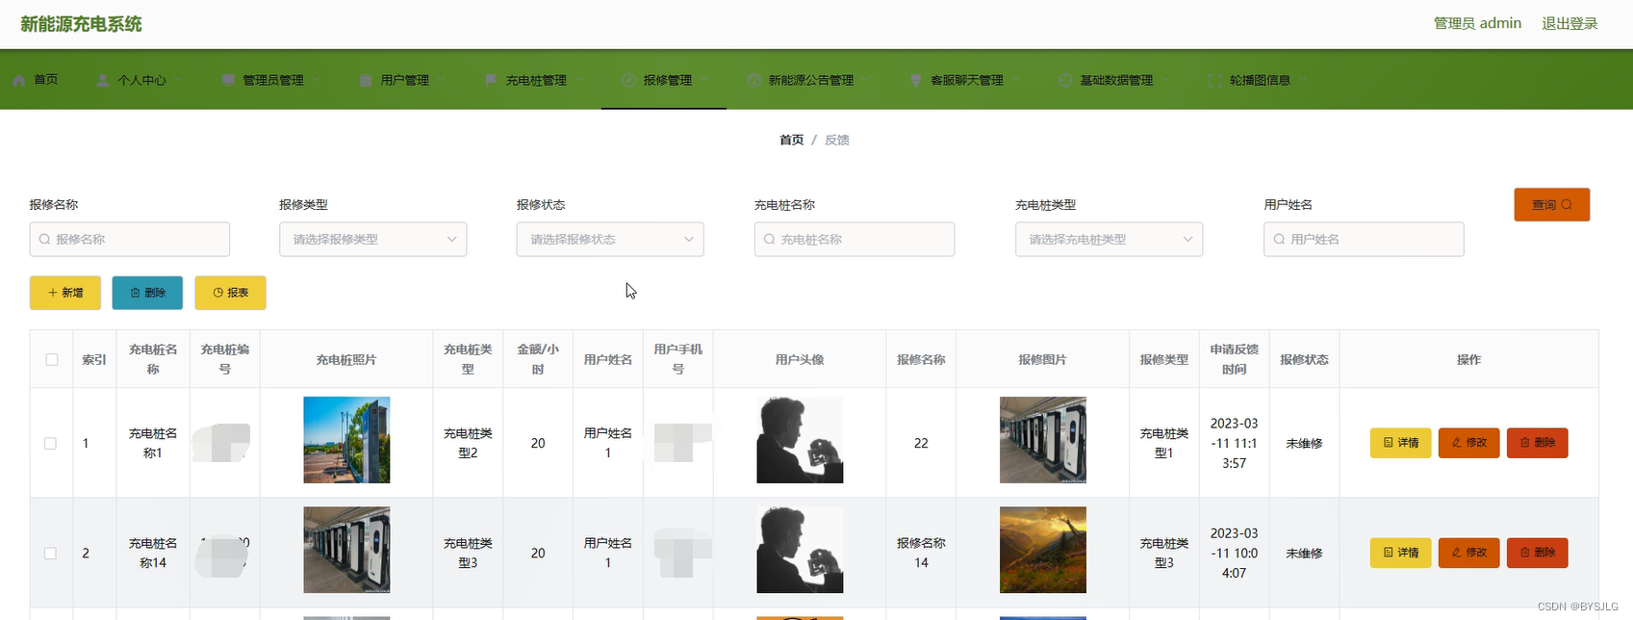The image size is (1633, 620).
Task: Open the 请选择充电桩类型 dropdown
Action: pyautogui.click(x=1109, y=239)
